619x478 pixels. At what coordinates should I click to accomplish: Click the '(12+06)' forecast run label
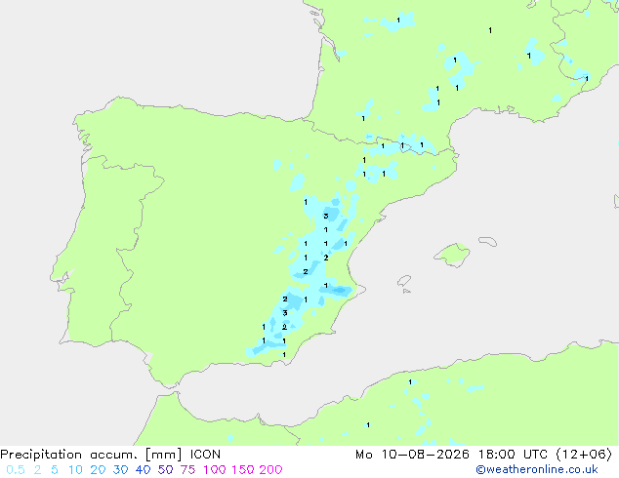tap(584, 455)
